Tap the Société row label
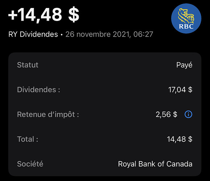 30,164
